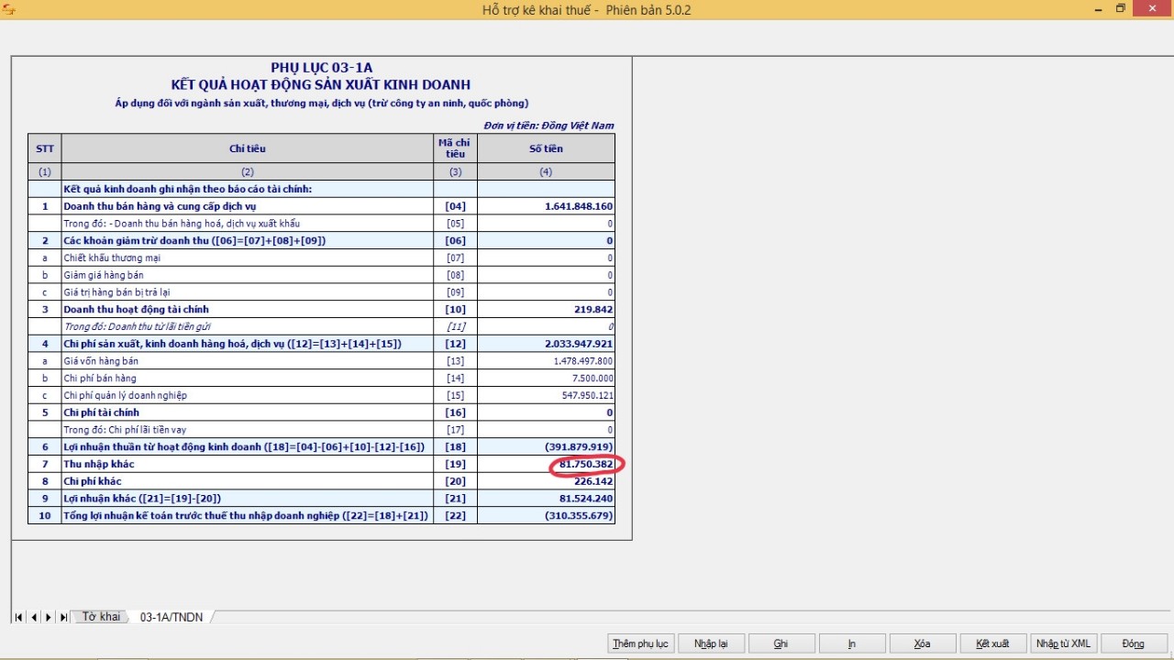
Task: Click the code cell [22]
Action: [456, 516]
